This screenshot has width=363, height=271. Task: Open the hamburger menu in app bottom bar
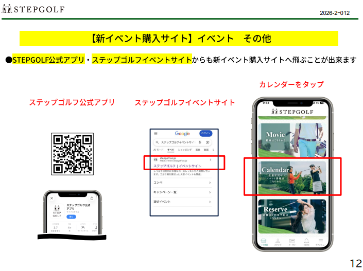(320, 241)
